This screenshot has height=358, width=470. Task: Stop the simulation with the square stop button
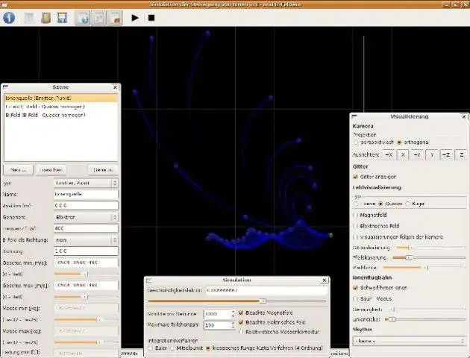coord(151,17)
